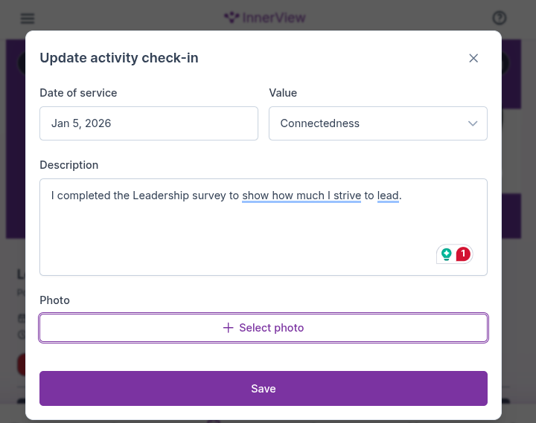
Task: Click underlined phrase "show how much I strive"
Action: pos(301,196)
